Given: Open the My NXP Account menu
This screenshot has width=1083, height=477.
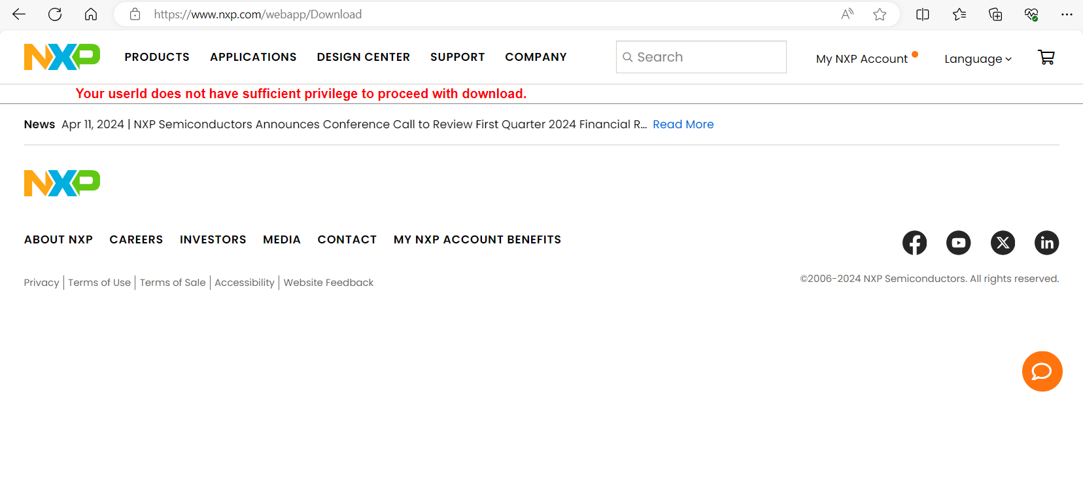Looking at the screenshot, I should (862, 59).
